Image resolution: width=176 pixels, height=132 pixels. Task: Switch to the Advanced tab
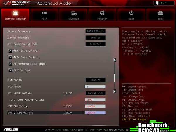pyautogui.click(x=73, y=15)
